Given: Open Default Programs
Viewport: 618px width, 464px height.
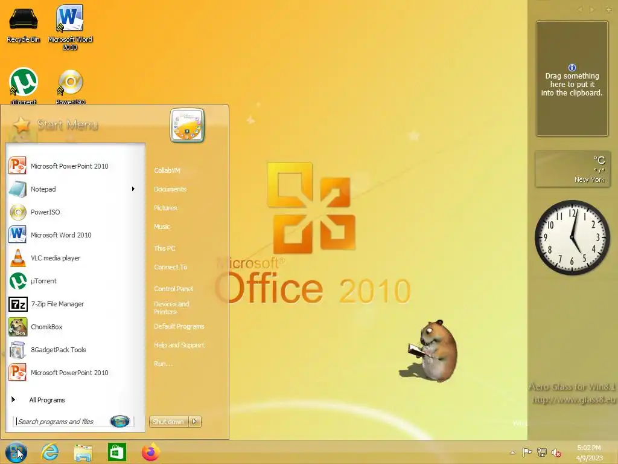Looking at the screenshot, I should pyautogui.click(x=179, y=326).
